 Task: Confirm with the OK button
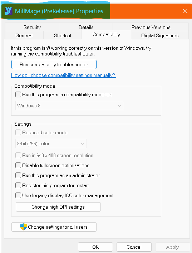pos(95,247)
